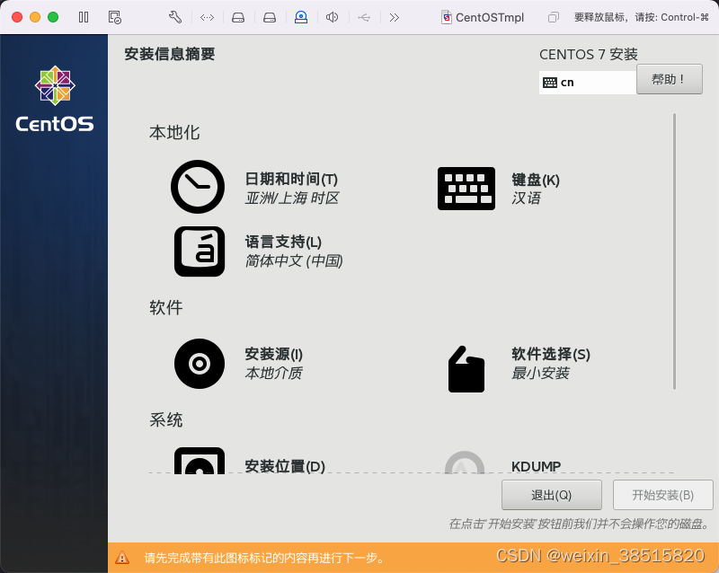This screenshot has height=573, width=719.
Task: Open 日期和时间(T) settings
Action: point(291,179)
